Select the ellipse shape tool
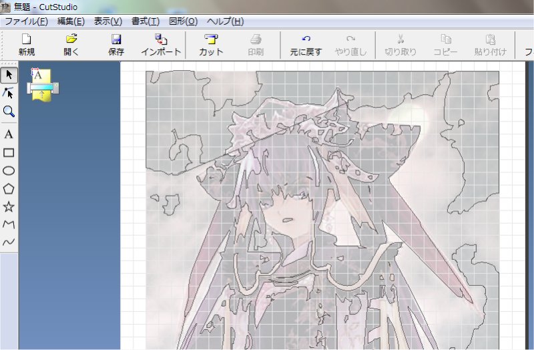The image size is (534, 350). coord(9,170)
